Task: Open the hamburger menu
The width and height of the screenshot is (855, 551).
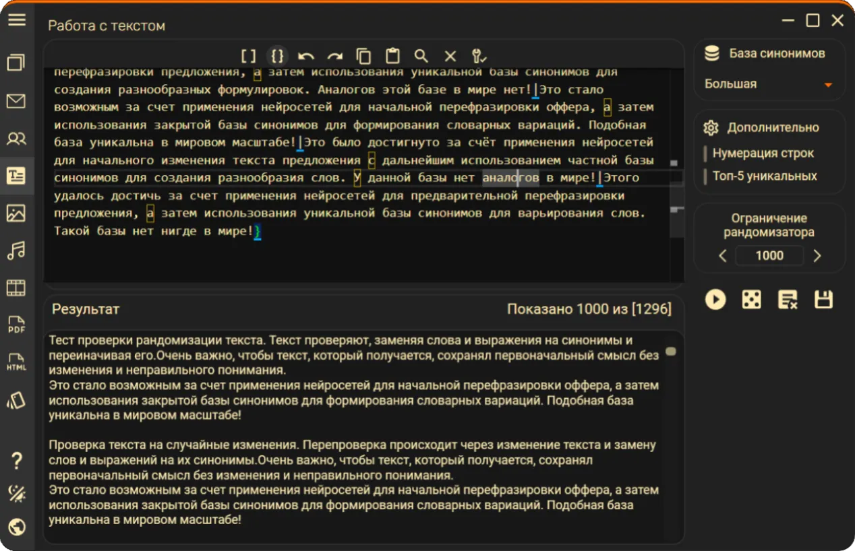Action: tap(17, 20)
